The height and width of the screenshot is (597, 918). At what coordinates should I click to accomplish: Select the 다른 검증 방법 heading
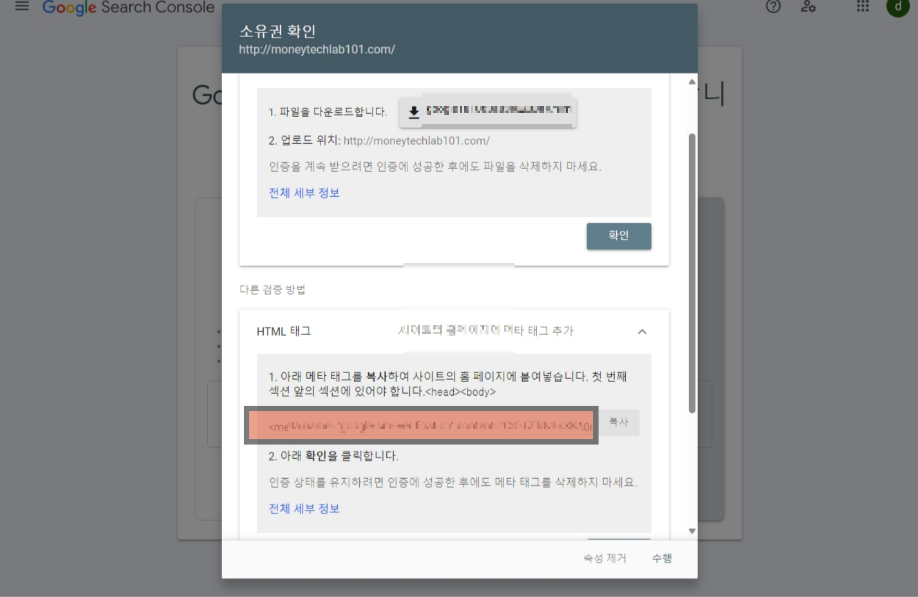[x=272, y=290]
